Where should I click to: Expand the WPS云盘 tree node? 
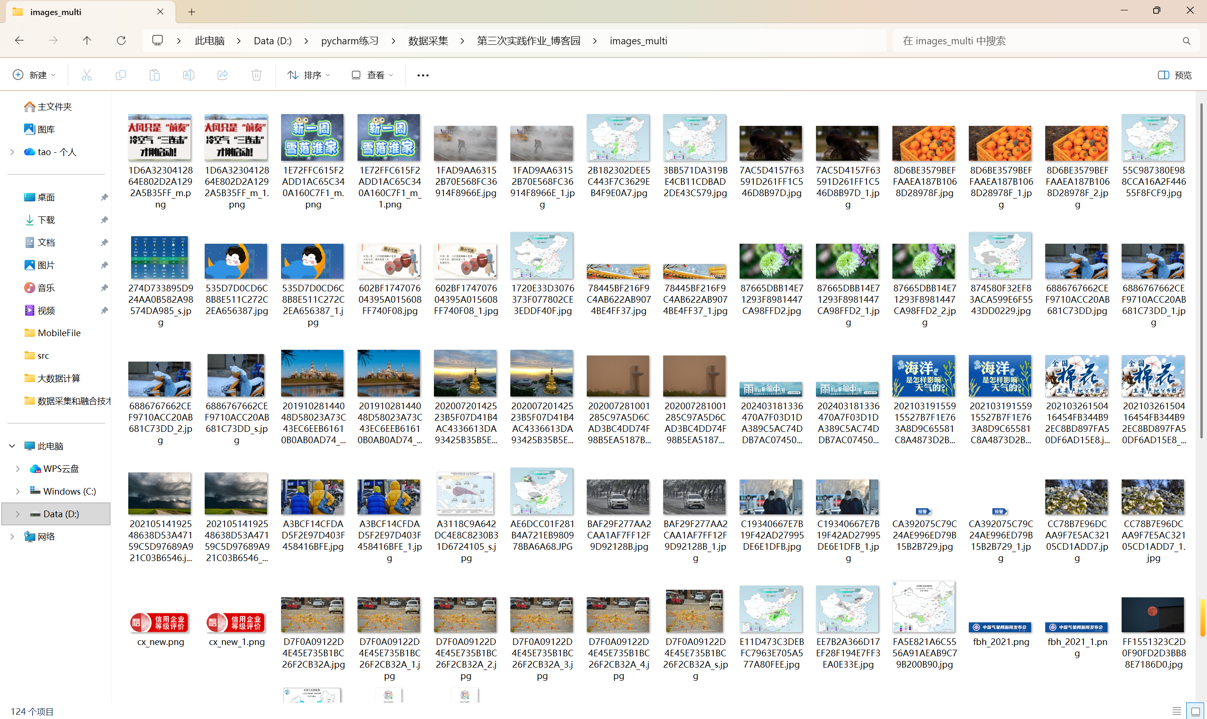click(x=18, y=469)
